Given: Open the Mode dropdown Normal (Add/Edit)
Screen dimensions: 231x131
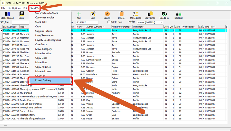Looking at the screenshot, I should point(150,22).
